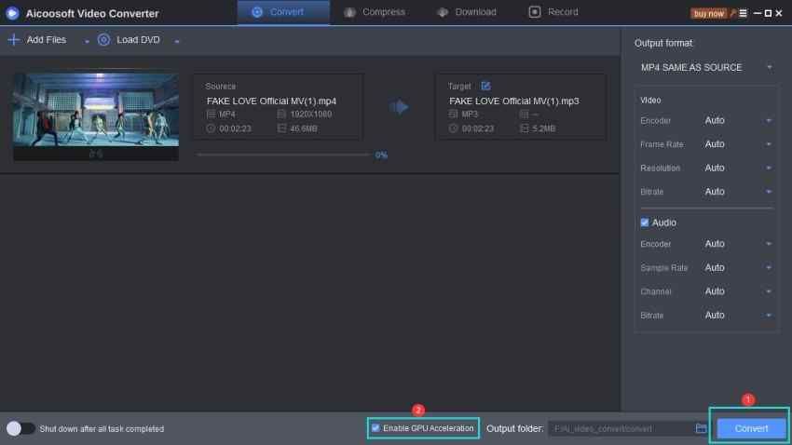Click the Aicoosoft app logo icon
Viewport: 792px width, 445px height.
click(x=13, y=13)
